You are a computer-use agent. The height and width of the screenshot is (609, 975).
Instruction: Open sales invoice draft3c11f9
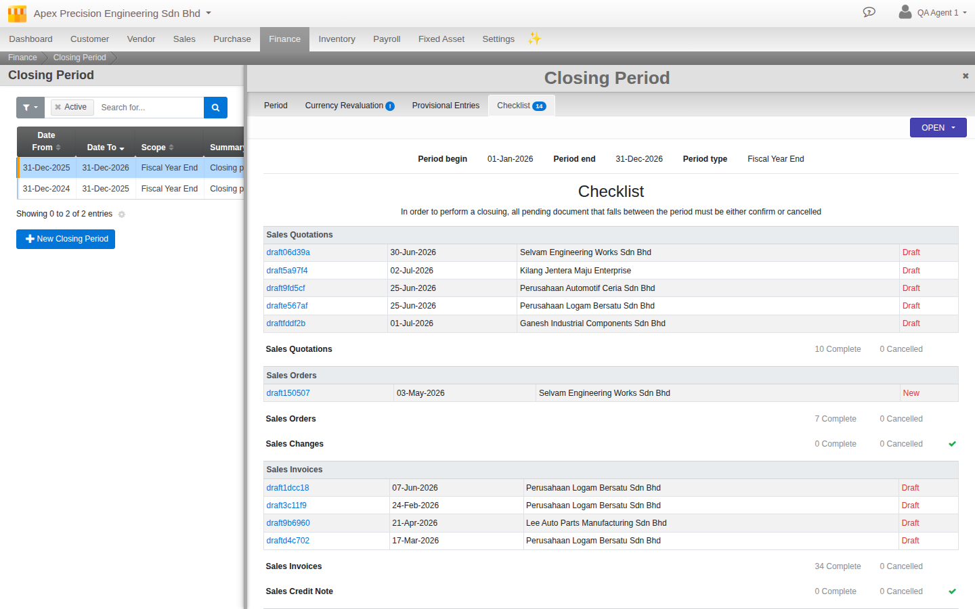click(286, 505)
